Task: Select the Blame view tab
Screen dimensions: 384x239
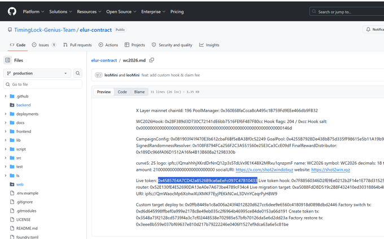Action: [x=139, y=92]
